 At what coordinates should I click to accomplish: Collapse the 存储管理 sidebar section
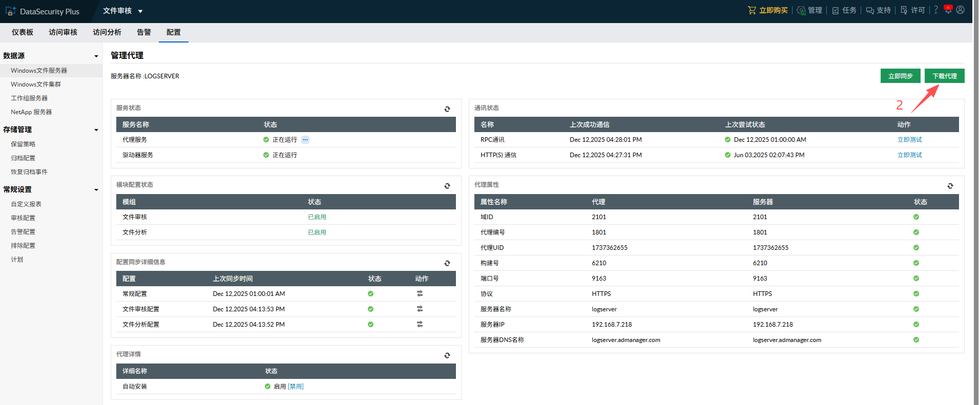(96, 130)
